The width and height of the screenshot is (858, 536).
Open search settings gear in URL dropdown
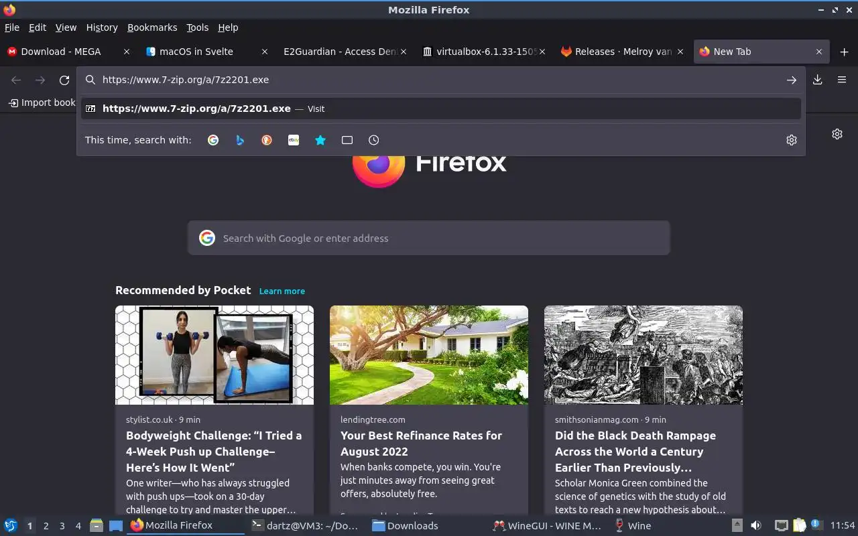pos(792,140)
